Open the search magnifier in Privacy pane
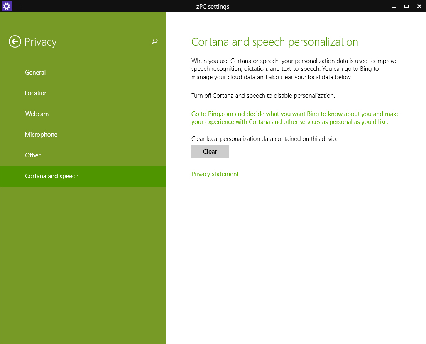Image resolution: width=426 pixels, height=344 pixels. [x=154, y=41]
